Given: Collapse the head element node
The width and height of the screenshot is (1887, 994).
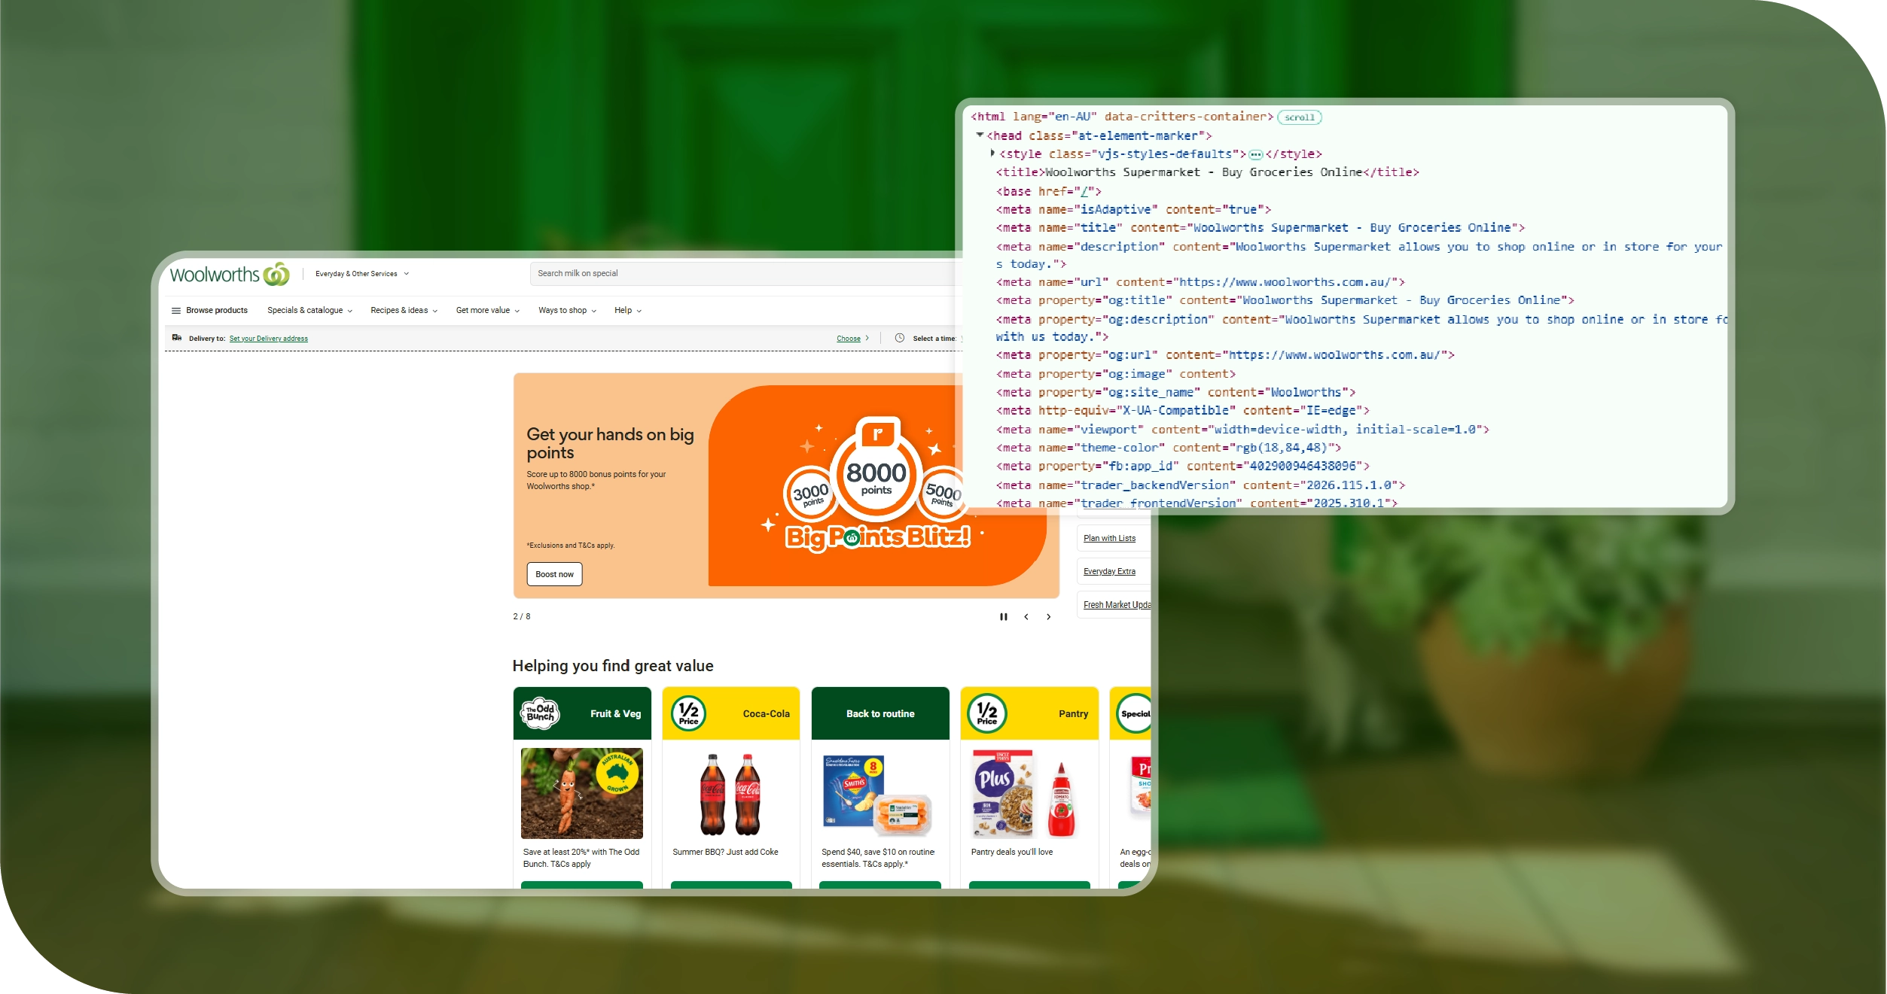Looking at the screenshot, I should [980, 135].
